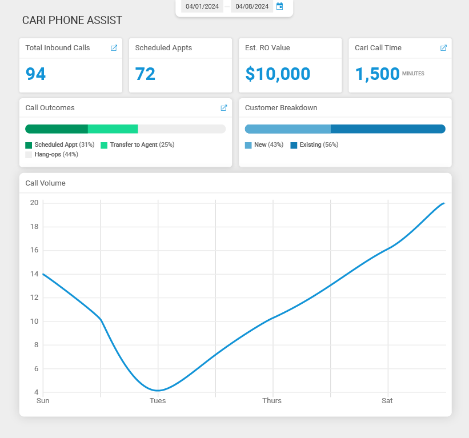Open Call Outcomes external link icon
Viewport: 469px width, 438px height.
point(224,108)
